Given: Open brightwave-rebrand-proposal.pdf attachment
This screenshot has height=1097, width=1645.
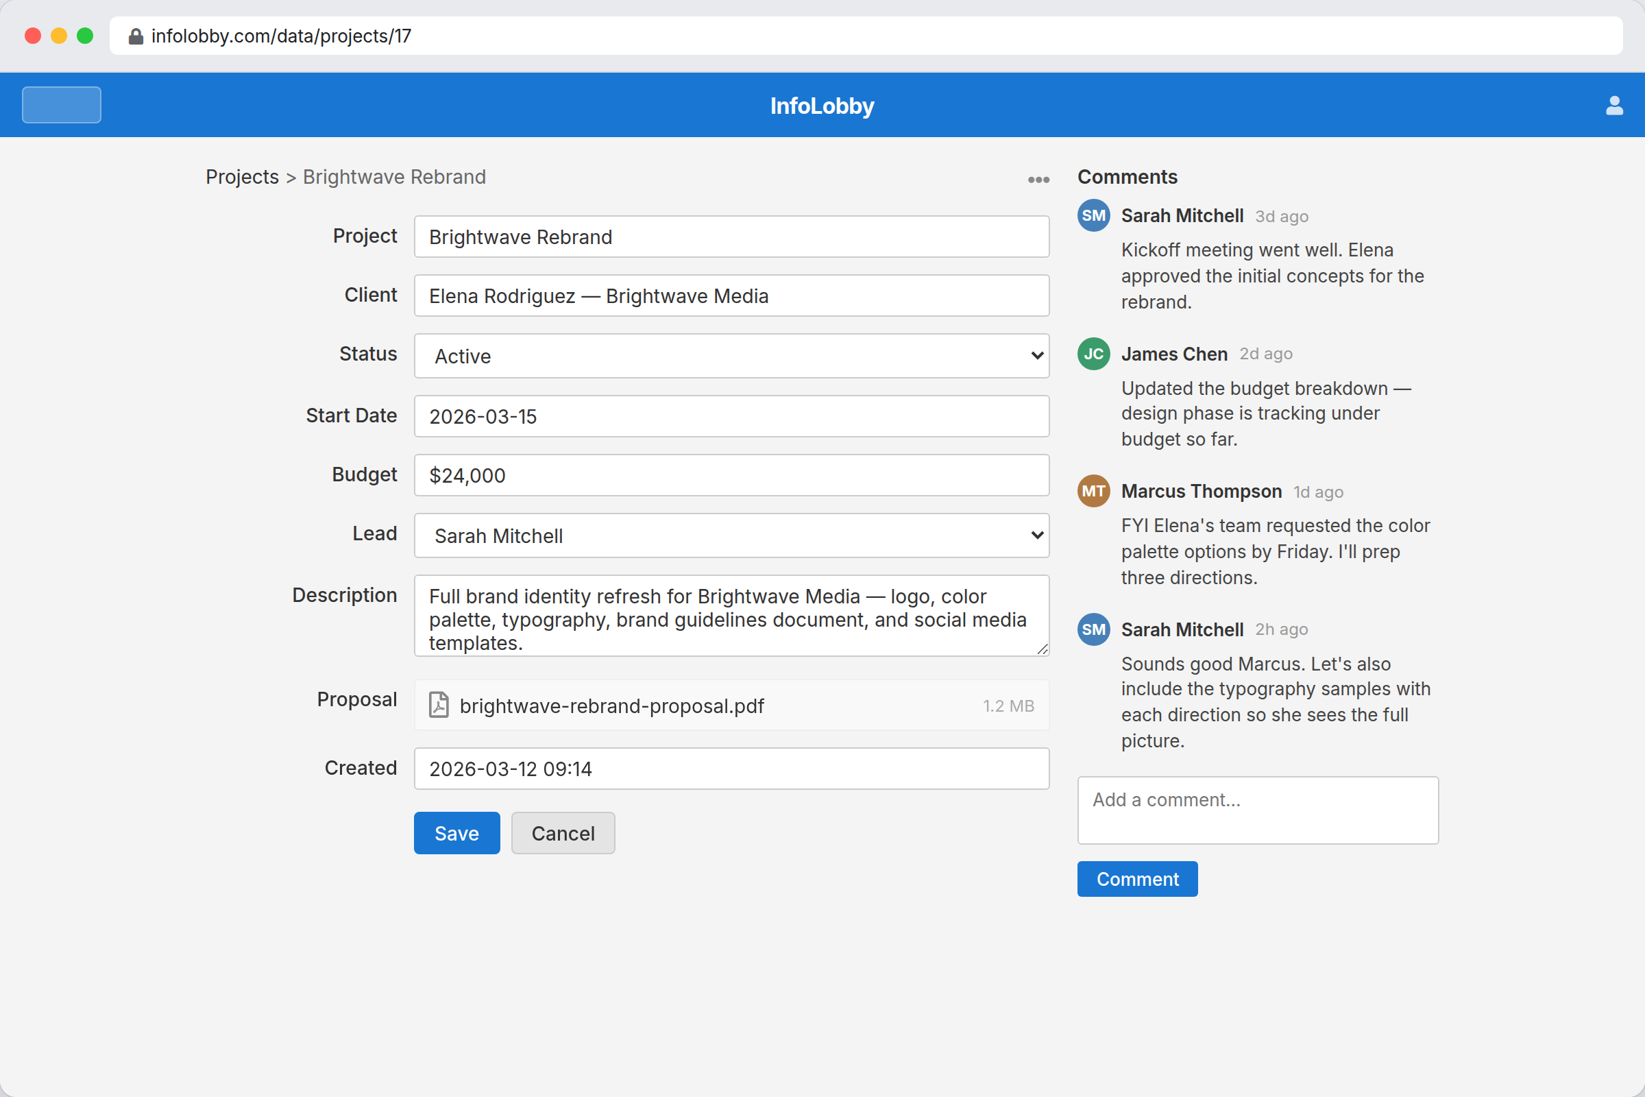Looking at the screenshot, I should click(x=612, y=706).
